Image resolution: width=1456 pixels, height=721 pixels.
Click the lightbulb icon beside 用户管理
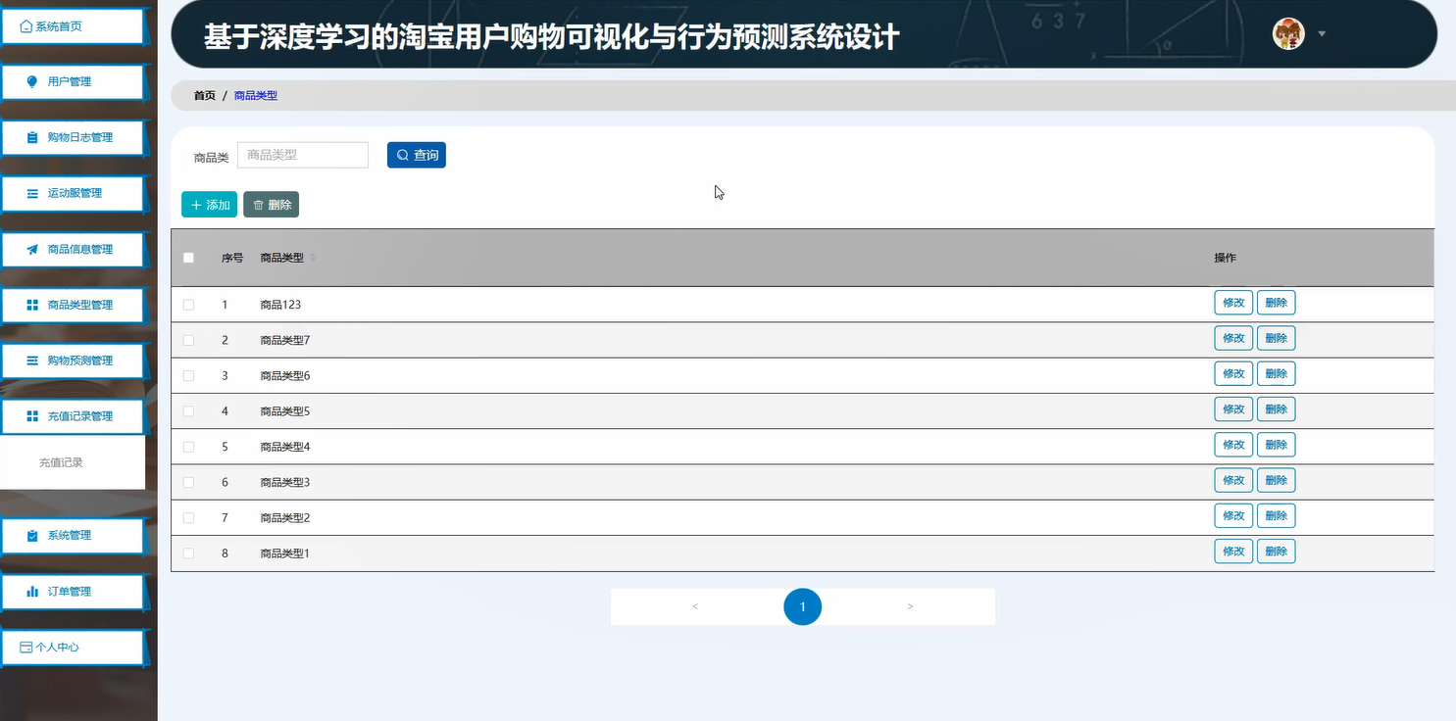pyautogui.click(x=32, y=81)
